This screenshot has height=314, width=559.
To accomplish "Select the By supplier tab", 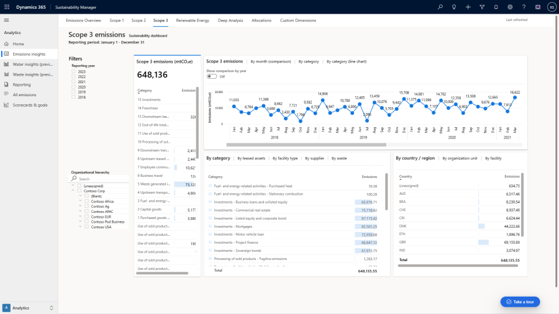I will (x=316, y=158).
